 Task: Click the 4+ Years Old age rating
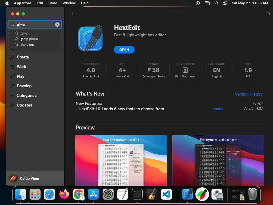point(122,70)
